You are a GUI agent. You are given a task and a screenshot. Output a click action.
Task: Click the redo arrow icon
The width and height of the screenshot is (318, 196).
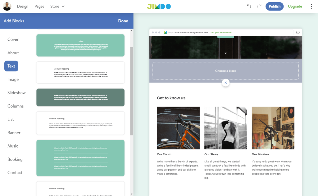coord(259,7)
